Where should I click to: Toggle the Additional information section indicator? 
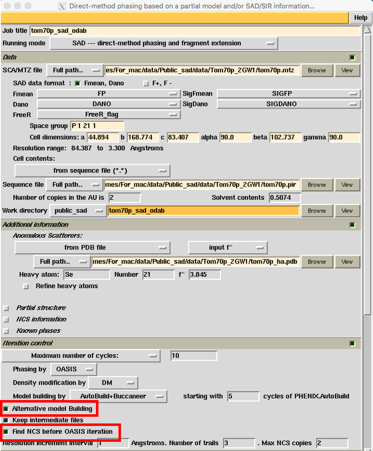tap(353, 225)
